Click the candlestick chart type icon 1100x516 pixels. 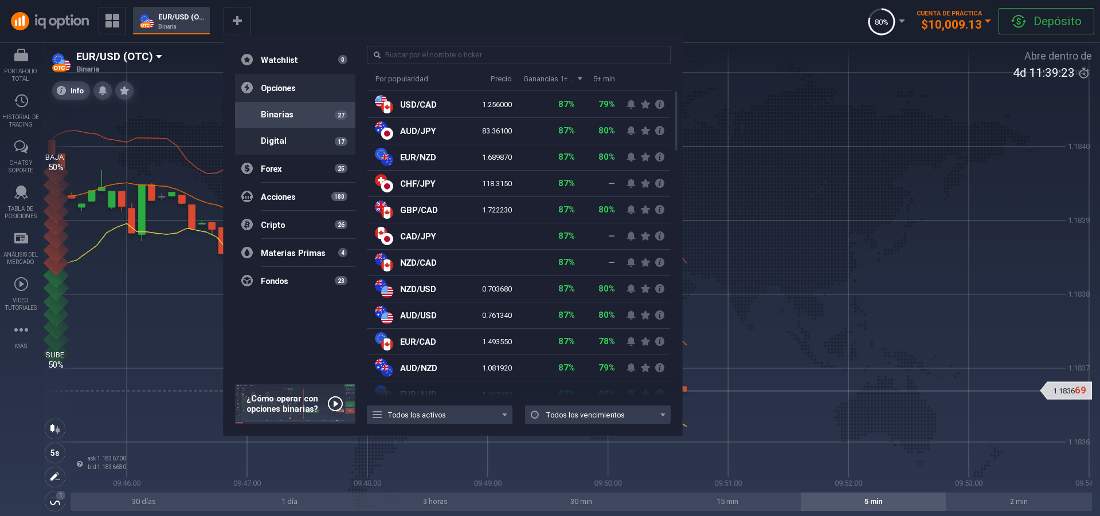(55, 428)
